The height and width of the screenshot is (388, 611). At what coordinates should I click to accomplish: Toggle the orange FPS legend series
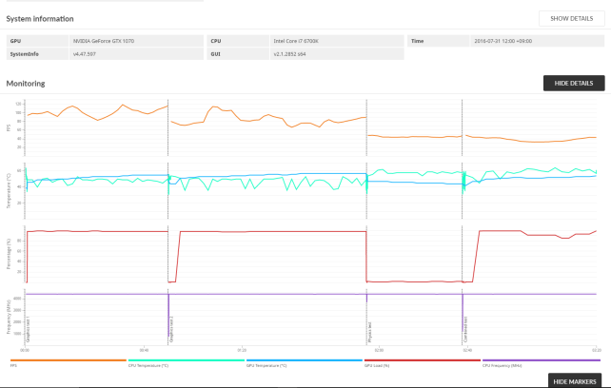click(x=69, y=362)
